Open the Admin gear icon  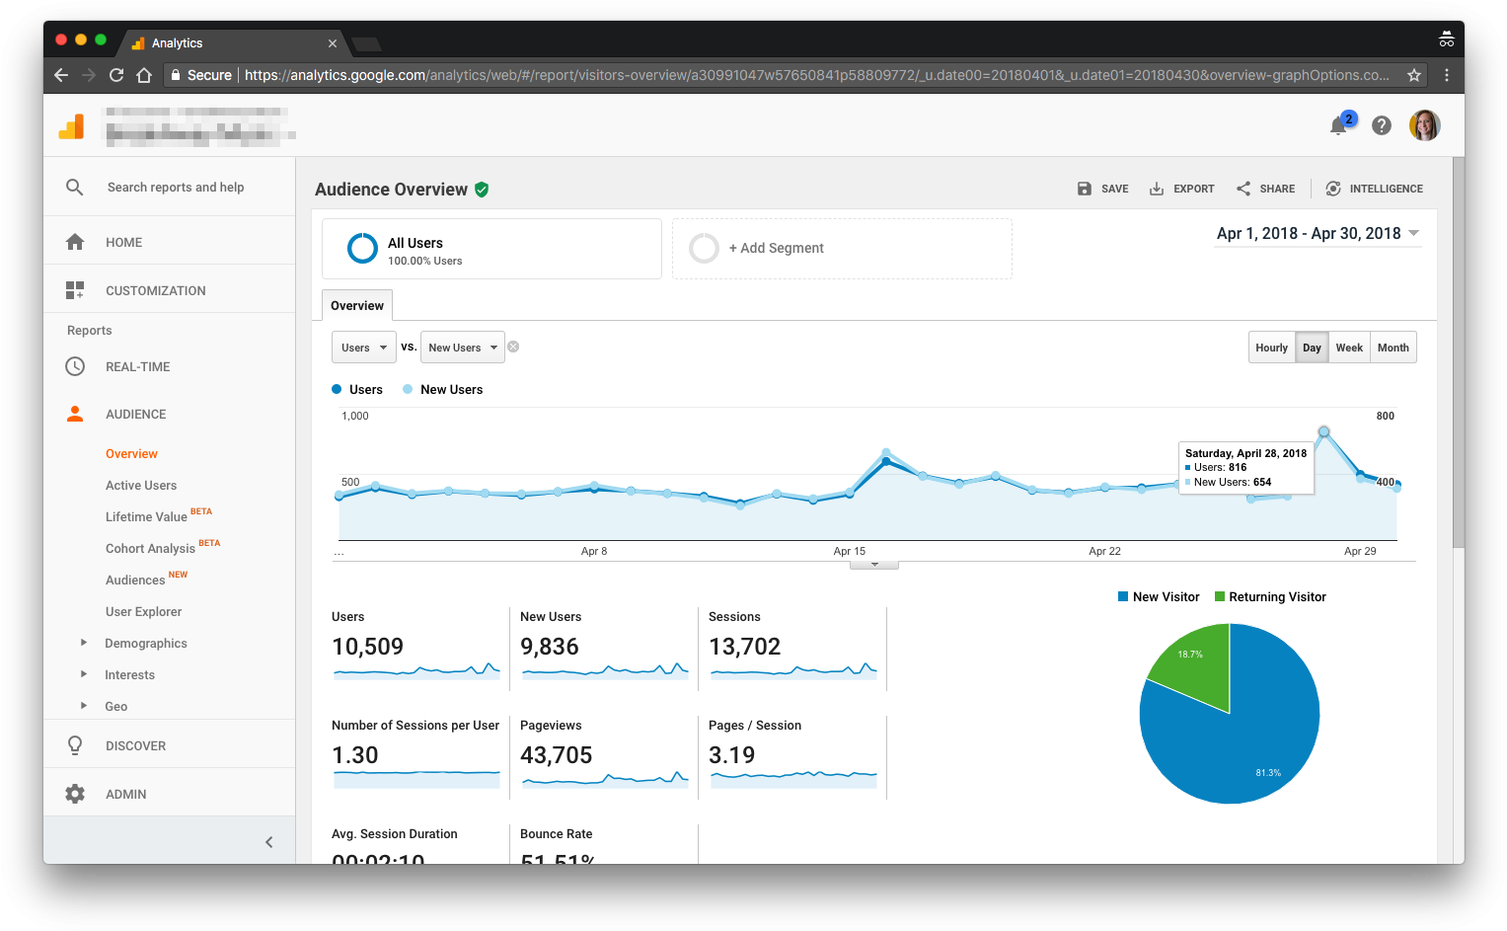[x=75, y=794]
